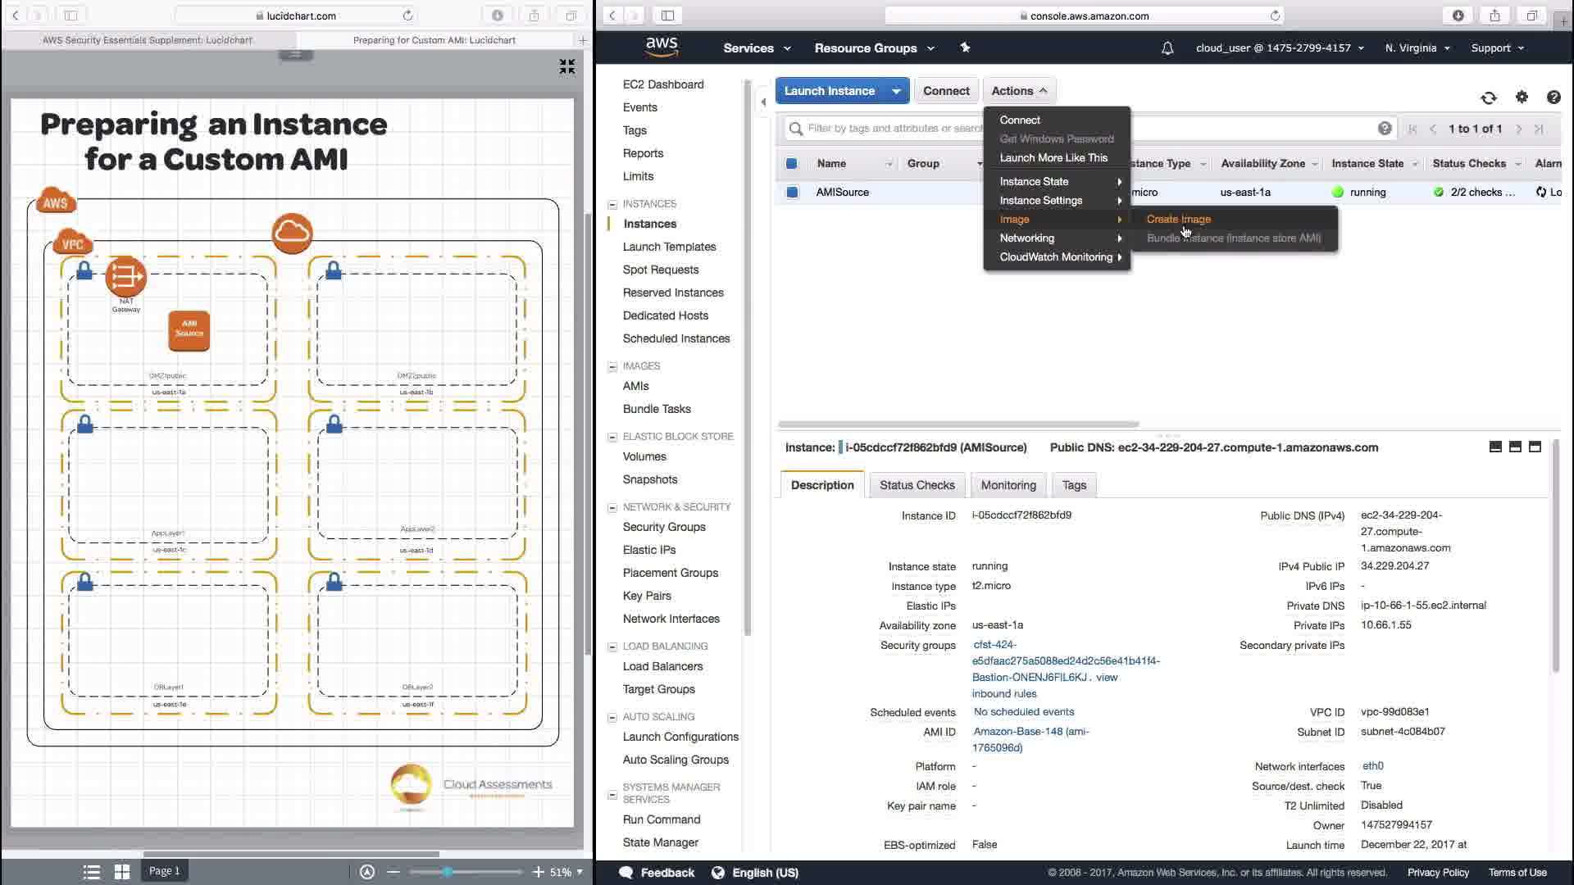Collapse the IMAGES sidebar section
The height and width of the screenshot is (885, 1574).
tap(612, 366)
